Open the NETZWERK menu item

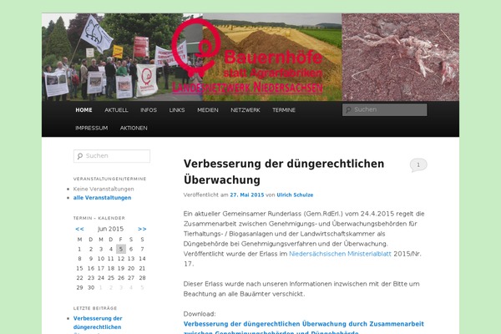245,110
